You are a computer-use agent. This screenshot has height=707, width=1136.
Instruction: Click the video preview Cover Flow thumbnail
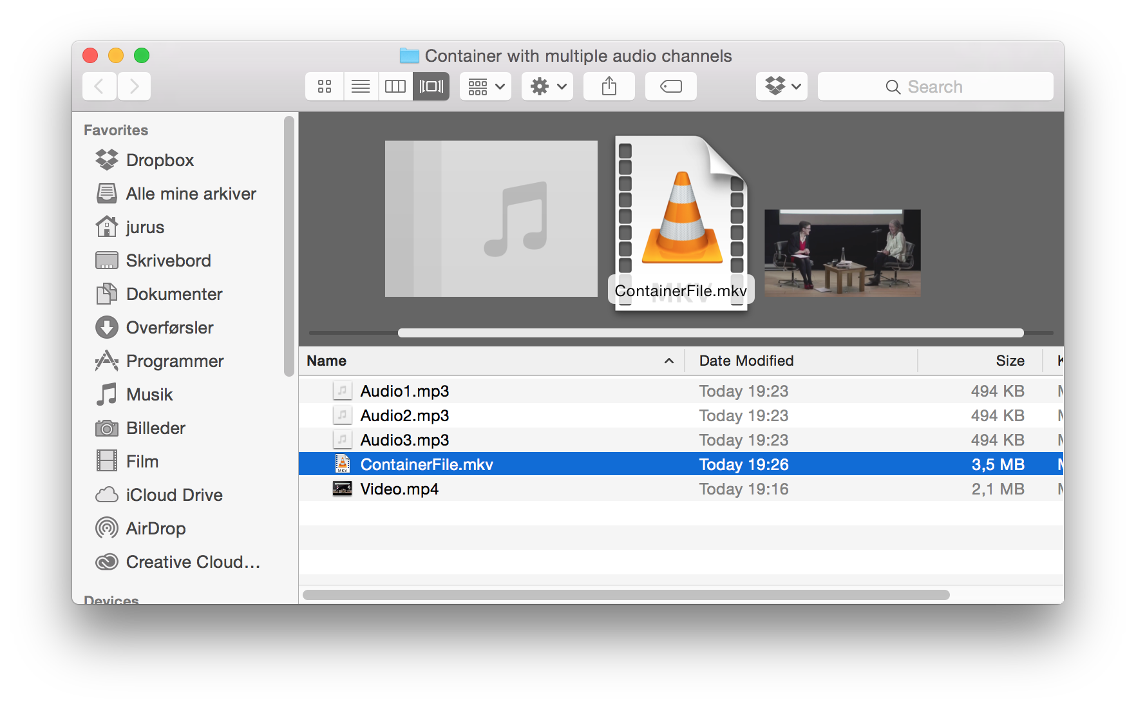point(842,252)
